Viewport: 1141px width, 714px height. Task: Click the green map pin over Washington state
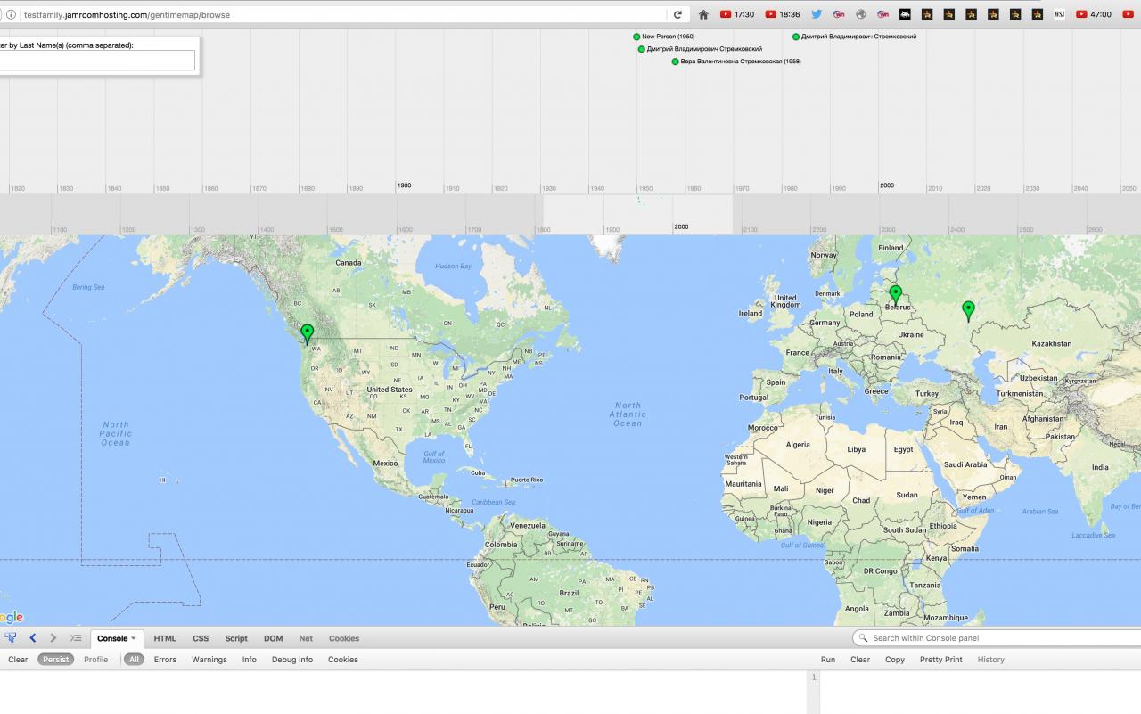(x=308, y=333)
